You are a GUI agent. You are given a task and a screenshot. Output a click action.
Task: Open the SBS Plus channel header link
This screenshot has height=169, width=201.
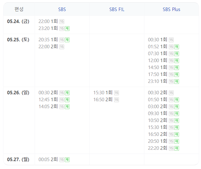pyautogui.click(x=171, y=9)
